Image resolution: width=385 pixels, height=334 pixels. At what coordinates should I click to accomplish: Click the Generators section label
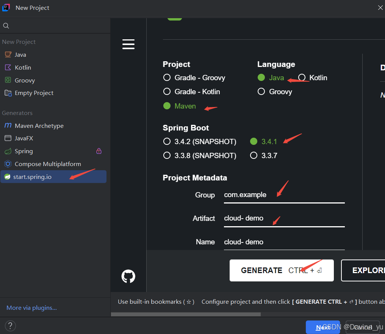[x=17, y=113]
